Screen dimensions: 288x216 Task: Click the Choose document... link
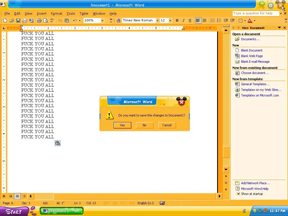[x=255, y=73]
